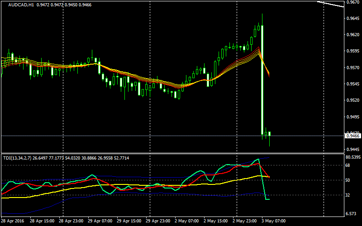Click the 3 May 07:00 time label
362x226 pixels.
pyautogui.click(x=274, y=221)
